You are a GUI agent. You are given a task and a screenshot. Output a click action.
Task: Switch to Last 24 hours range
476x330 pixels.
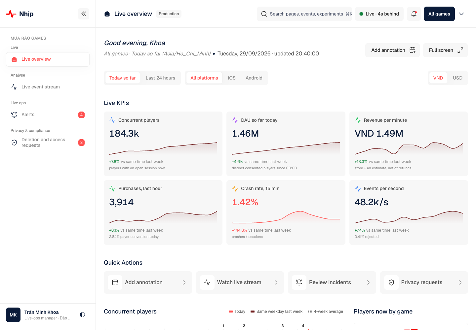[x=160, y=78]
